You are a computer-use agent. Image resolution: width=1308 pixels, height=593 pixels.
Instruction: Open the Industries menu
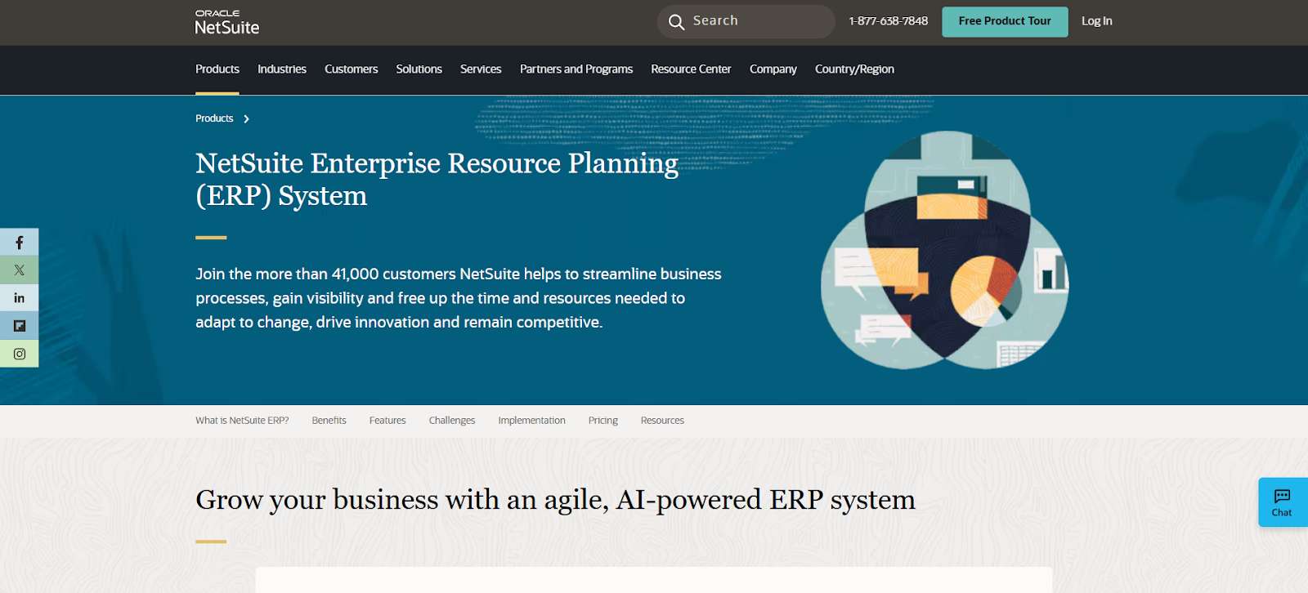[x=282, y=69]
